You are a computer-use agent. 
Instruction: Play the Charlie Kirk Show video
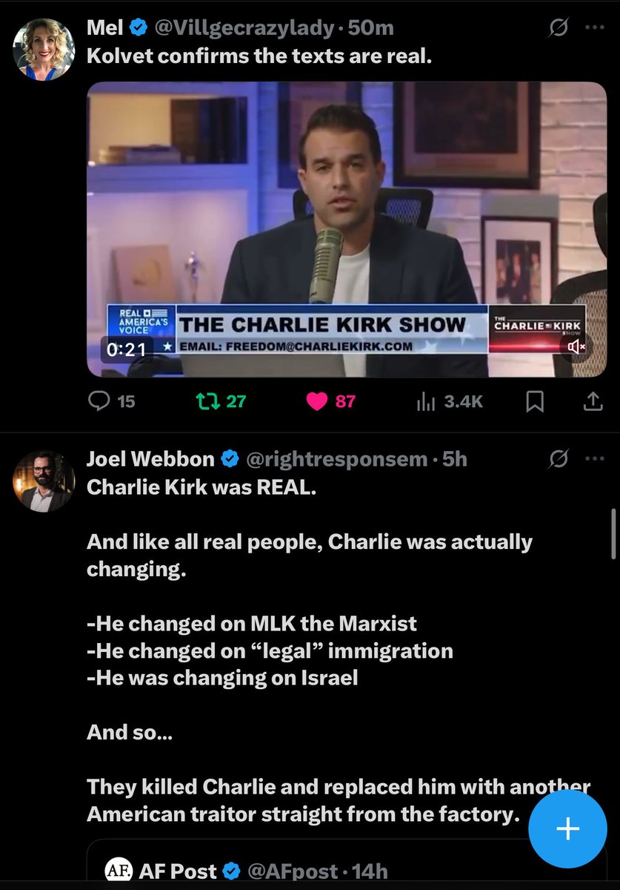pyautogui.click(x=347, y=229)
